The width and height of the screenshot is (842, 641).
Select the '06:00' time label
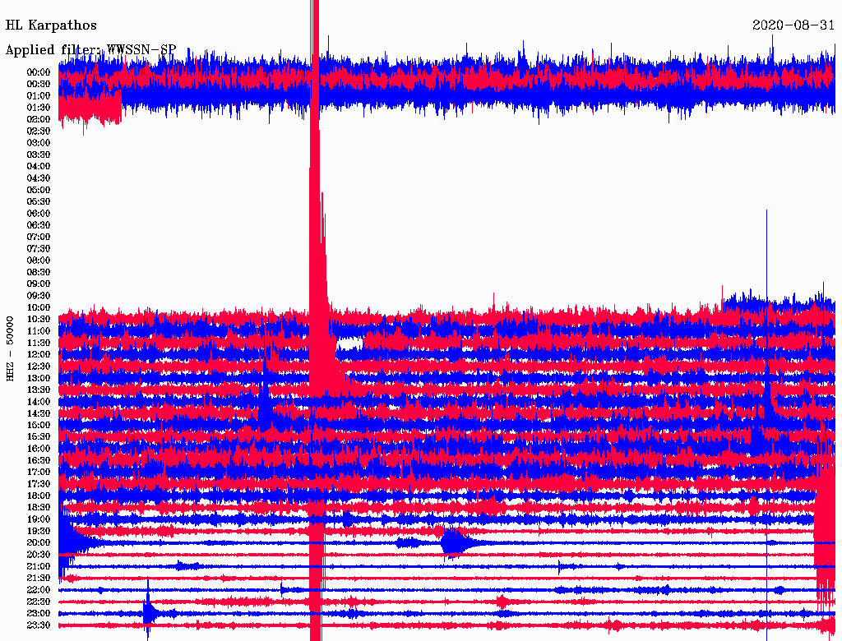[39, 214]
